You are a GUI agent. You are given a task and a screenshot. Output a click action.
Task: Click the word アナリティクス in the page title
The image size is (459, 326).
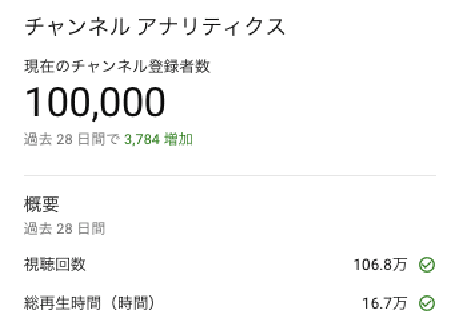click(211, 27)
